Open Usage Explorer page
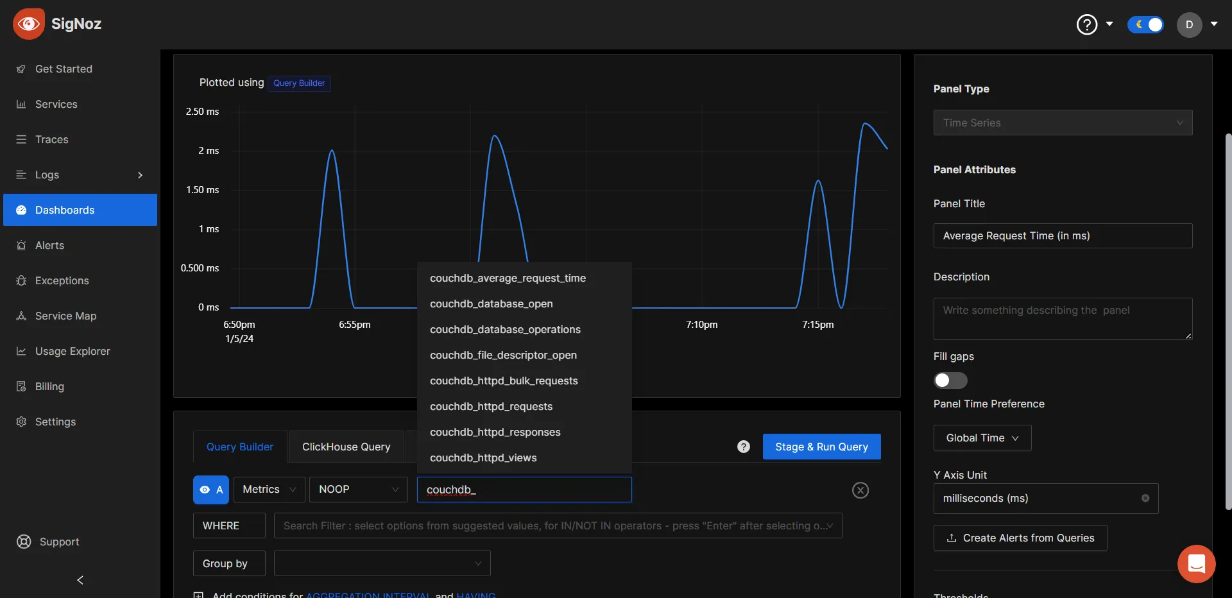Viewport: 1232px width, 598px height. tap(80, 351)
